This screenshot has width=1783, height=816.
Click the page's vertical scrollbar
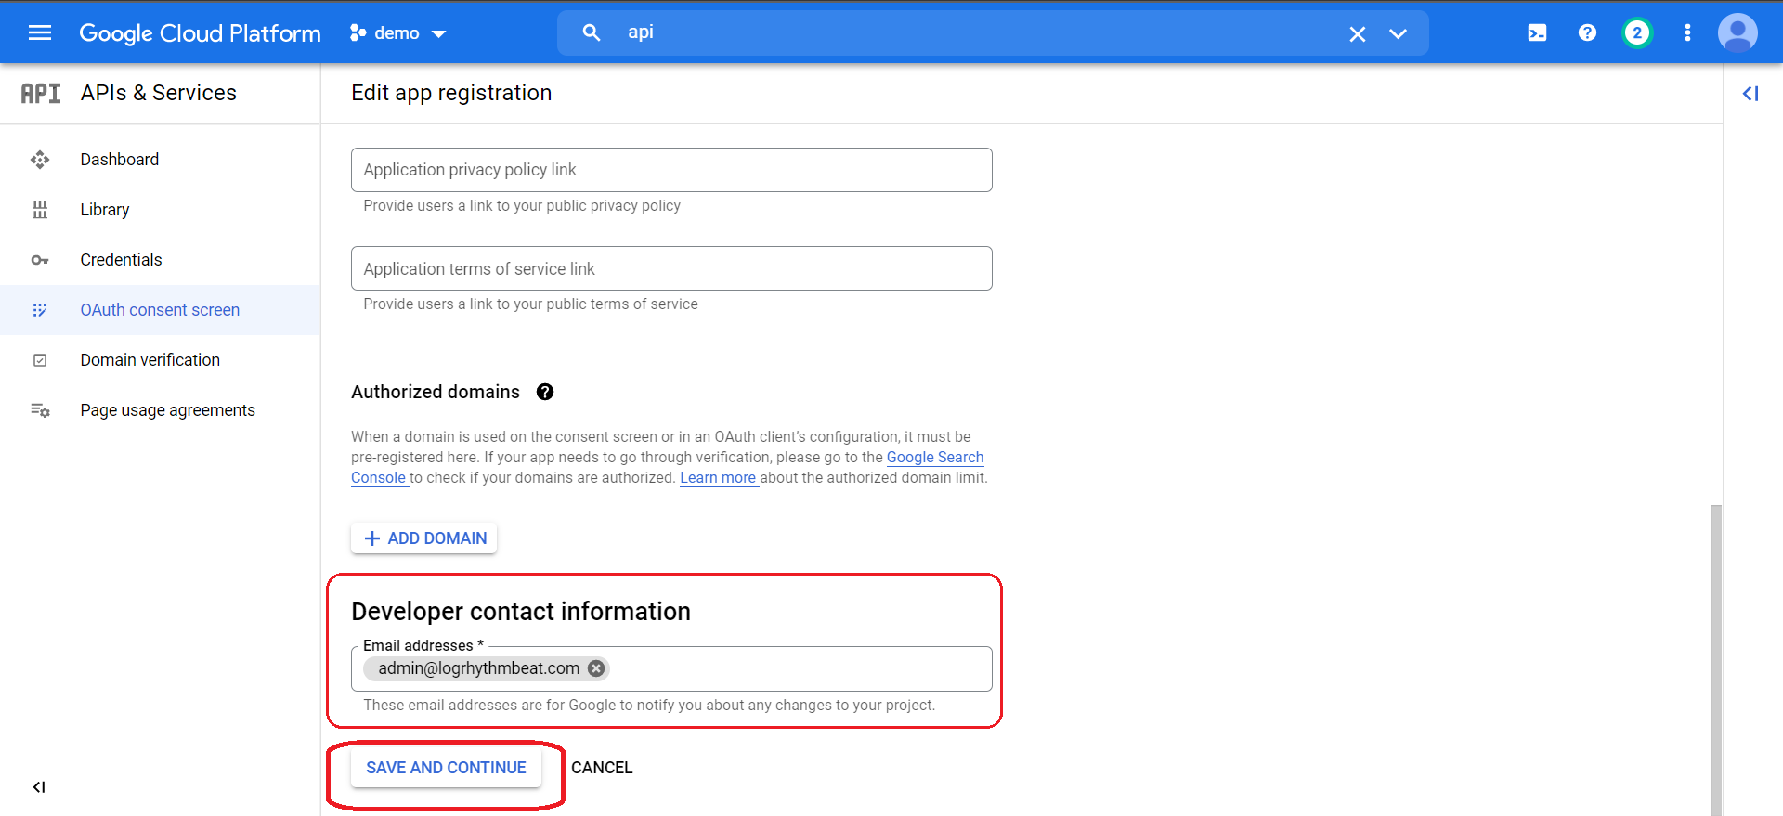pos(1715,650)
